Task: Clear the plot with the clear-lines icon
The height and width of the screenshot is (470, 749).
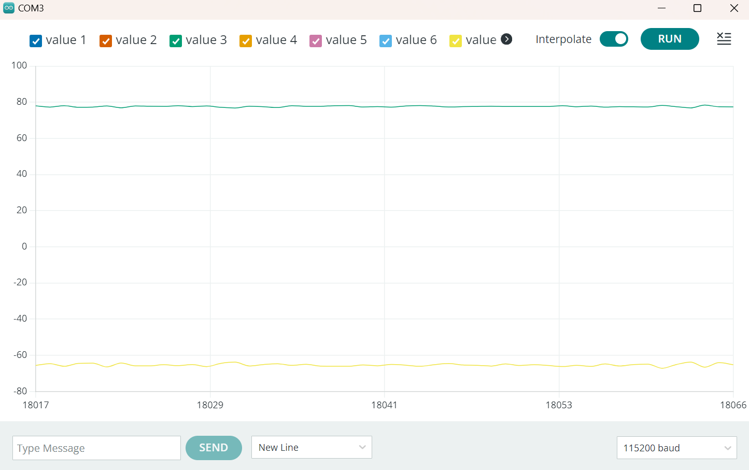Action: pos(724,39)
